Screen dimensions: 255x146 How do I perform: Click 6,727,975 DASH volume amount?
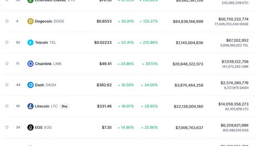click(236, 88)
